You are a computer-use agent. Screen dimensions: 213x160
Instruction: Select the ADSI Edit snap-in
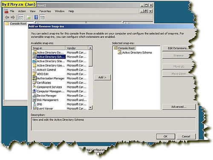pos(43,74)
